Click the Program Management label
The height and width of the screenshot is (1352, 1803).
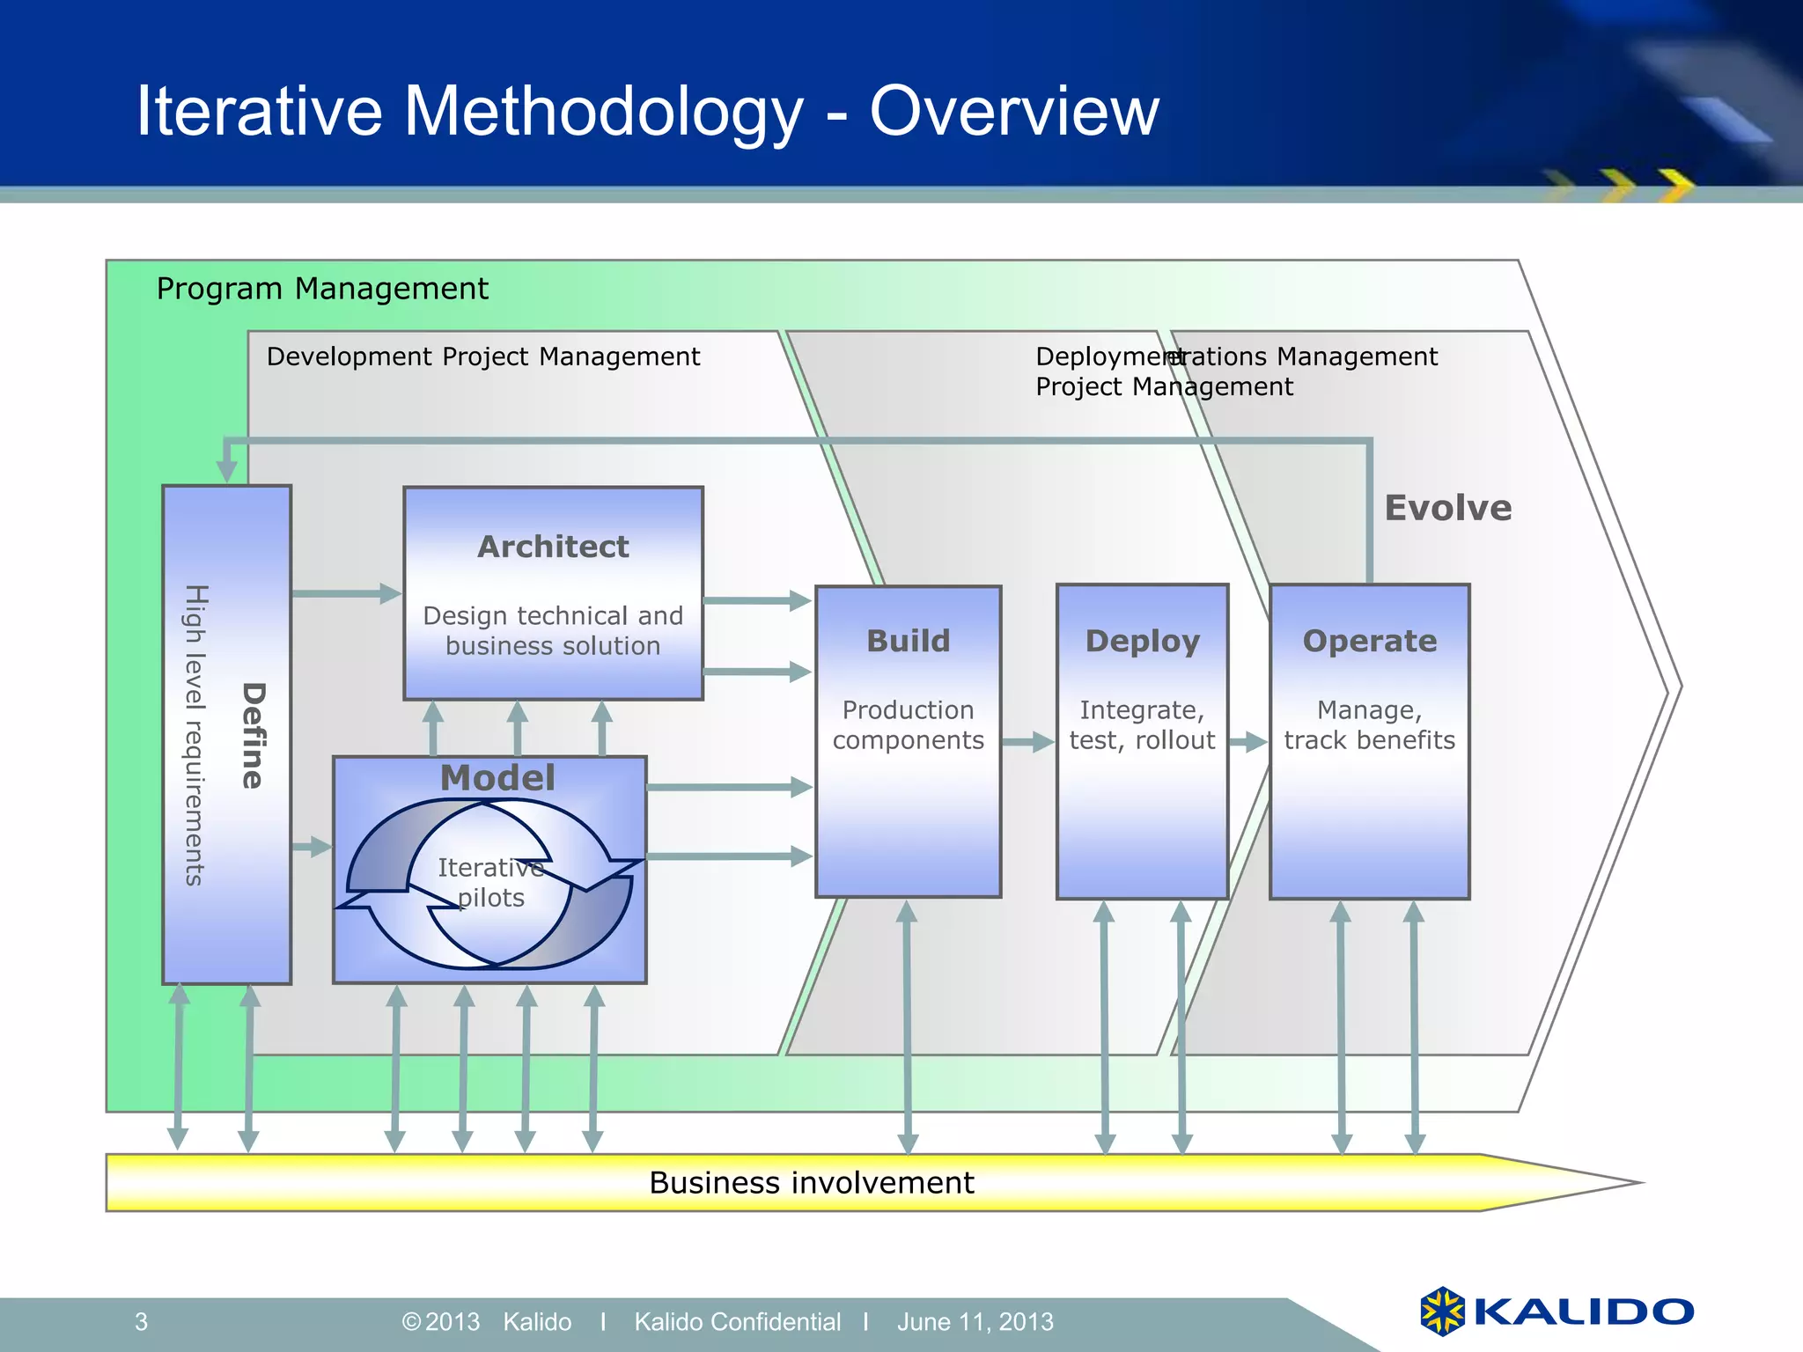coord(322,289)
